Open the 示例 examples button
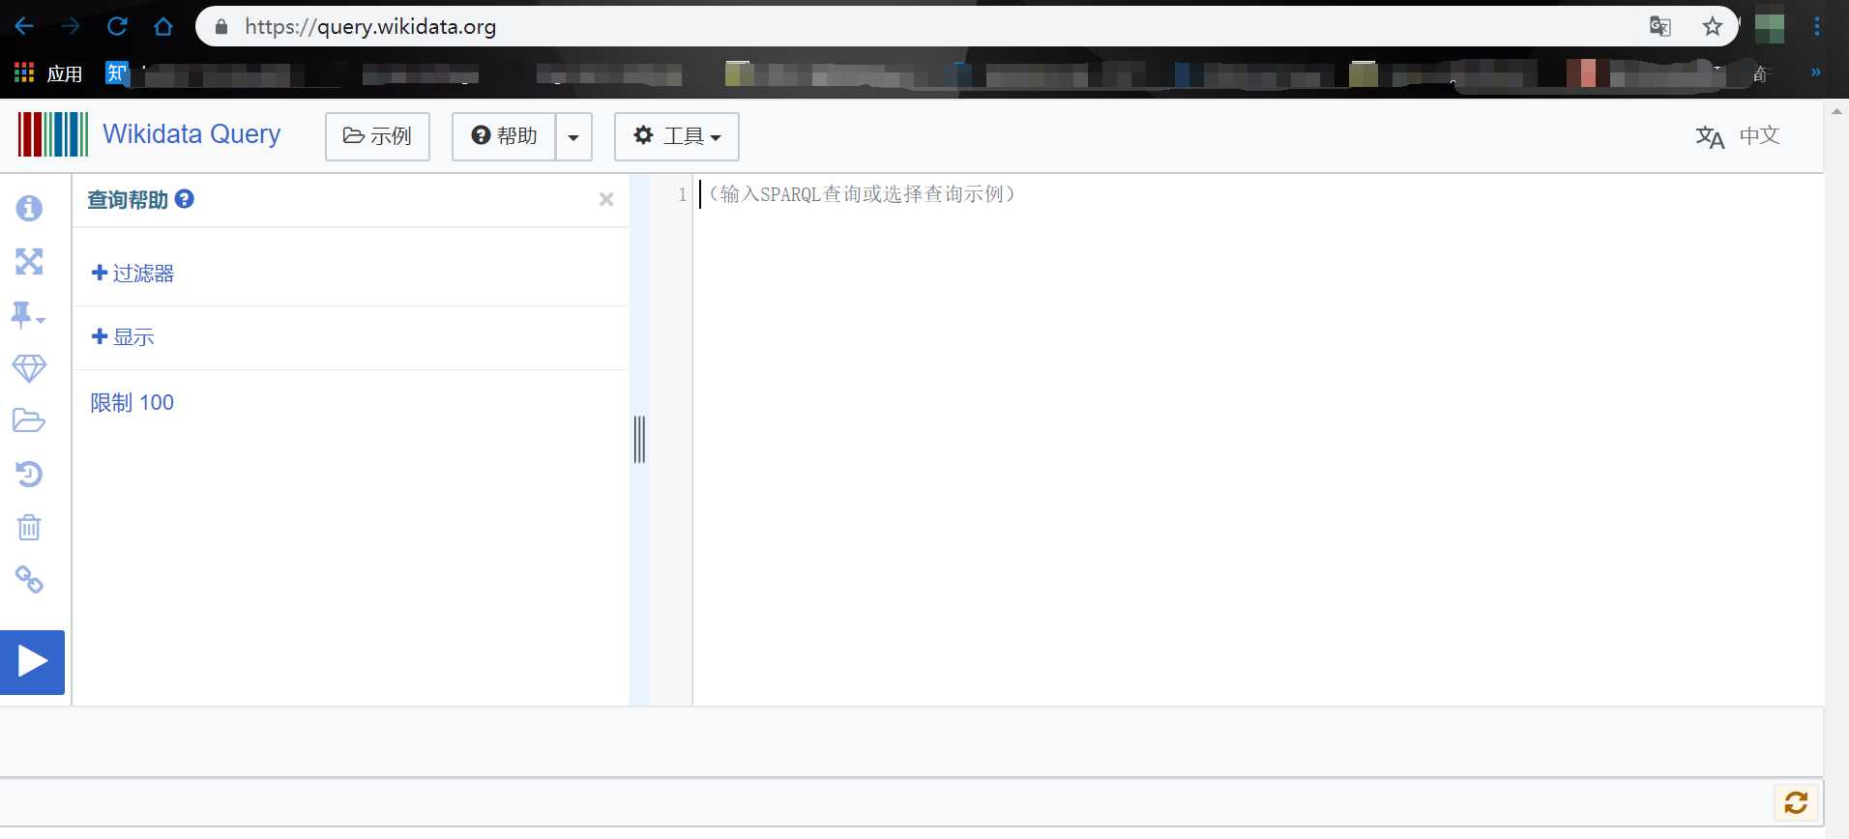Viewport: 1849px width, 839px height. [x=377, y=136]
